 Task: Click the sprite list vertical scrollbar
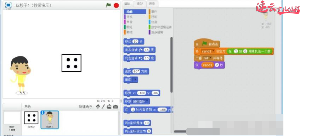(119, 123)
